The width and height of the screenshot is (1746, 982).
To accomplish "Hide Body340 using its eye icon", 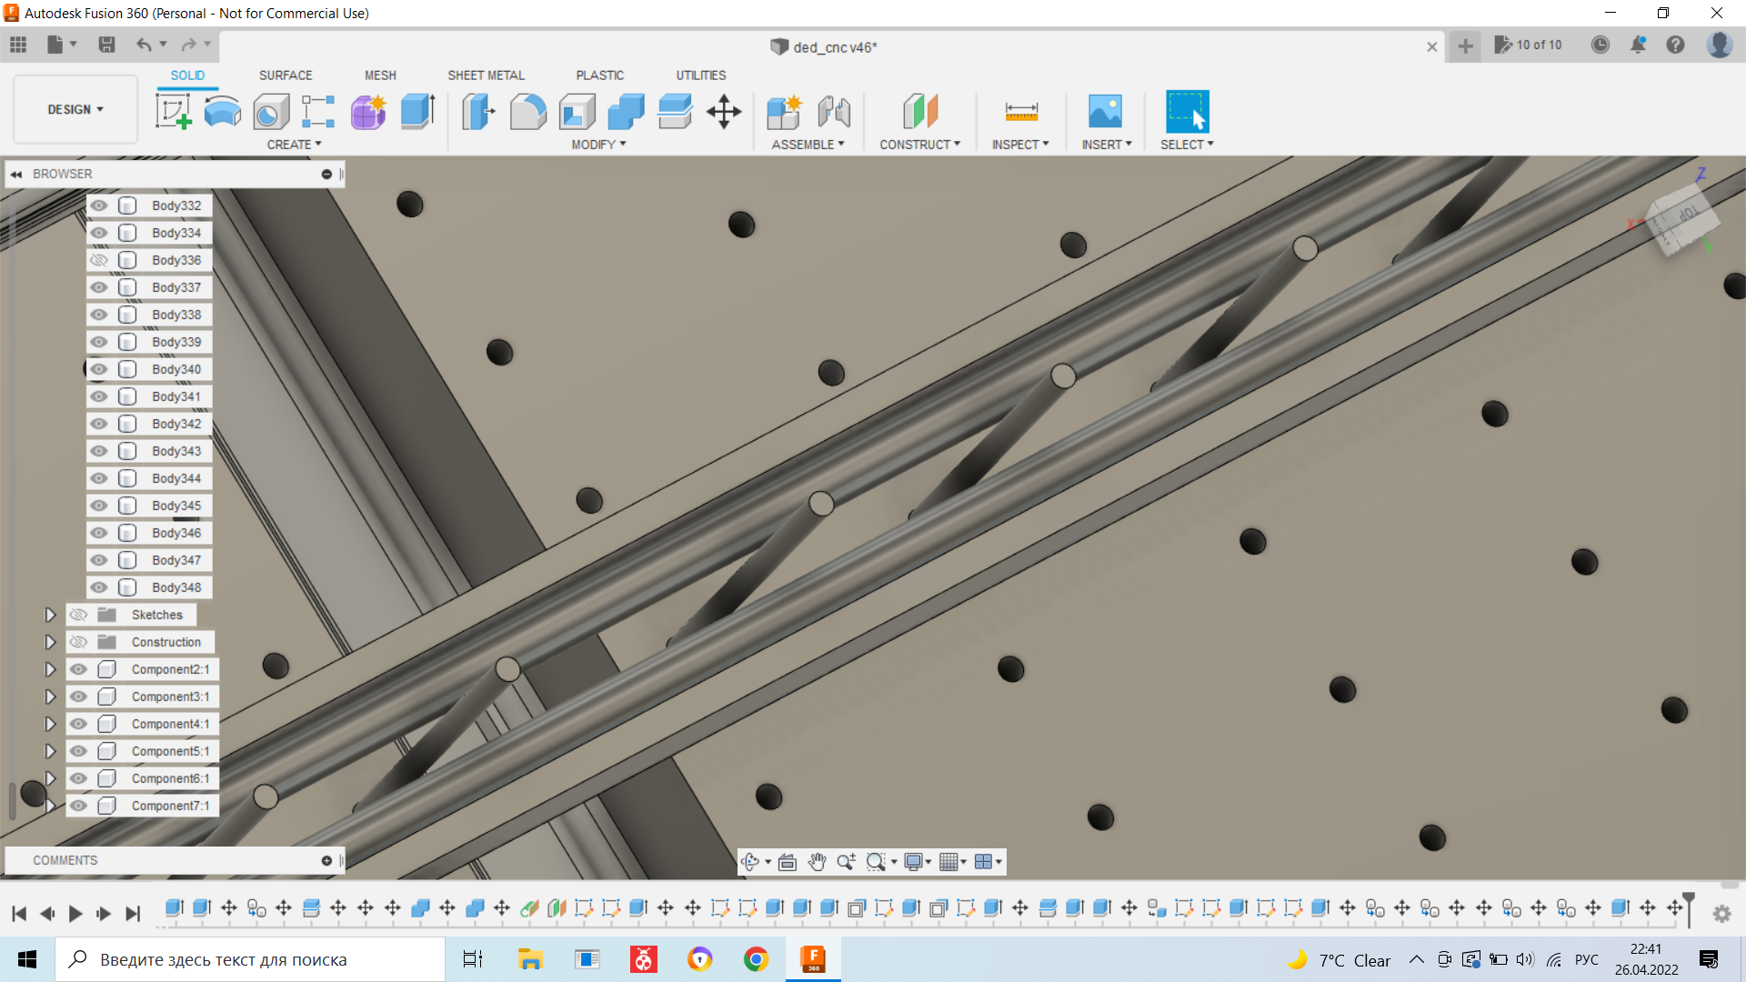I will click(x=99, y=369).
